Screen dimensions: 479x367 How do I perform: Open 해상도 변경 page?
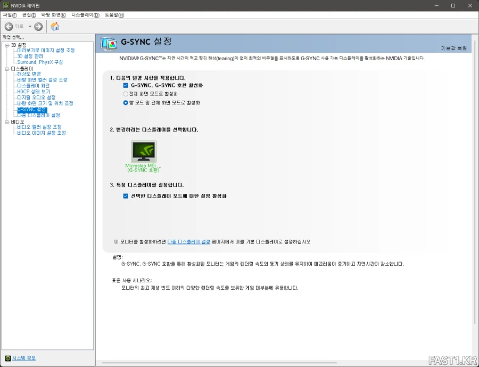29,74
